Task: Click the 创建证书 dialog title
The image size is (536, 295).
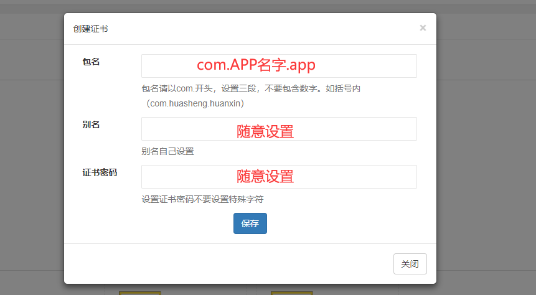Action: 91,29
